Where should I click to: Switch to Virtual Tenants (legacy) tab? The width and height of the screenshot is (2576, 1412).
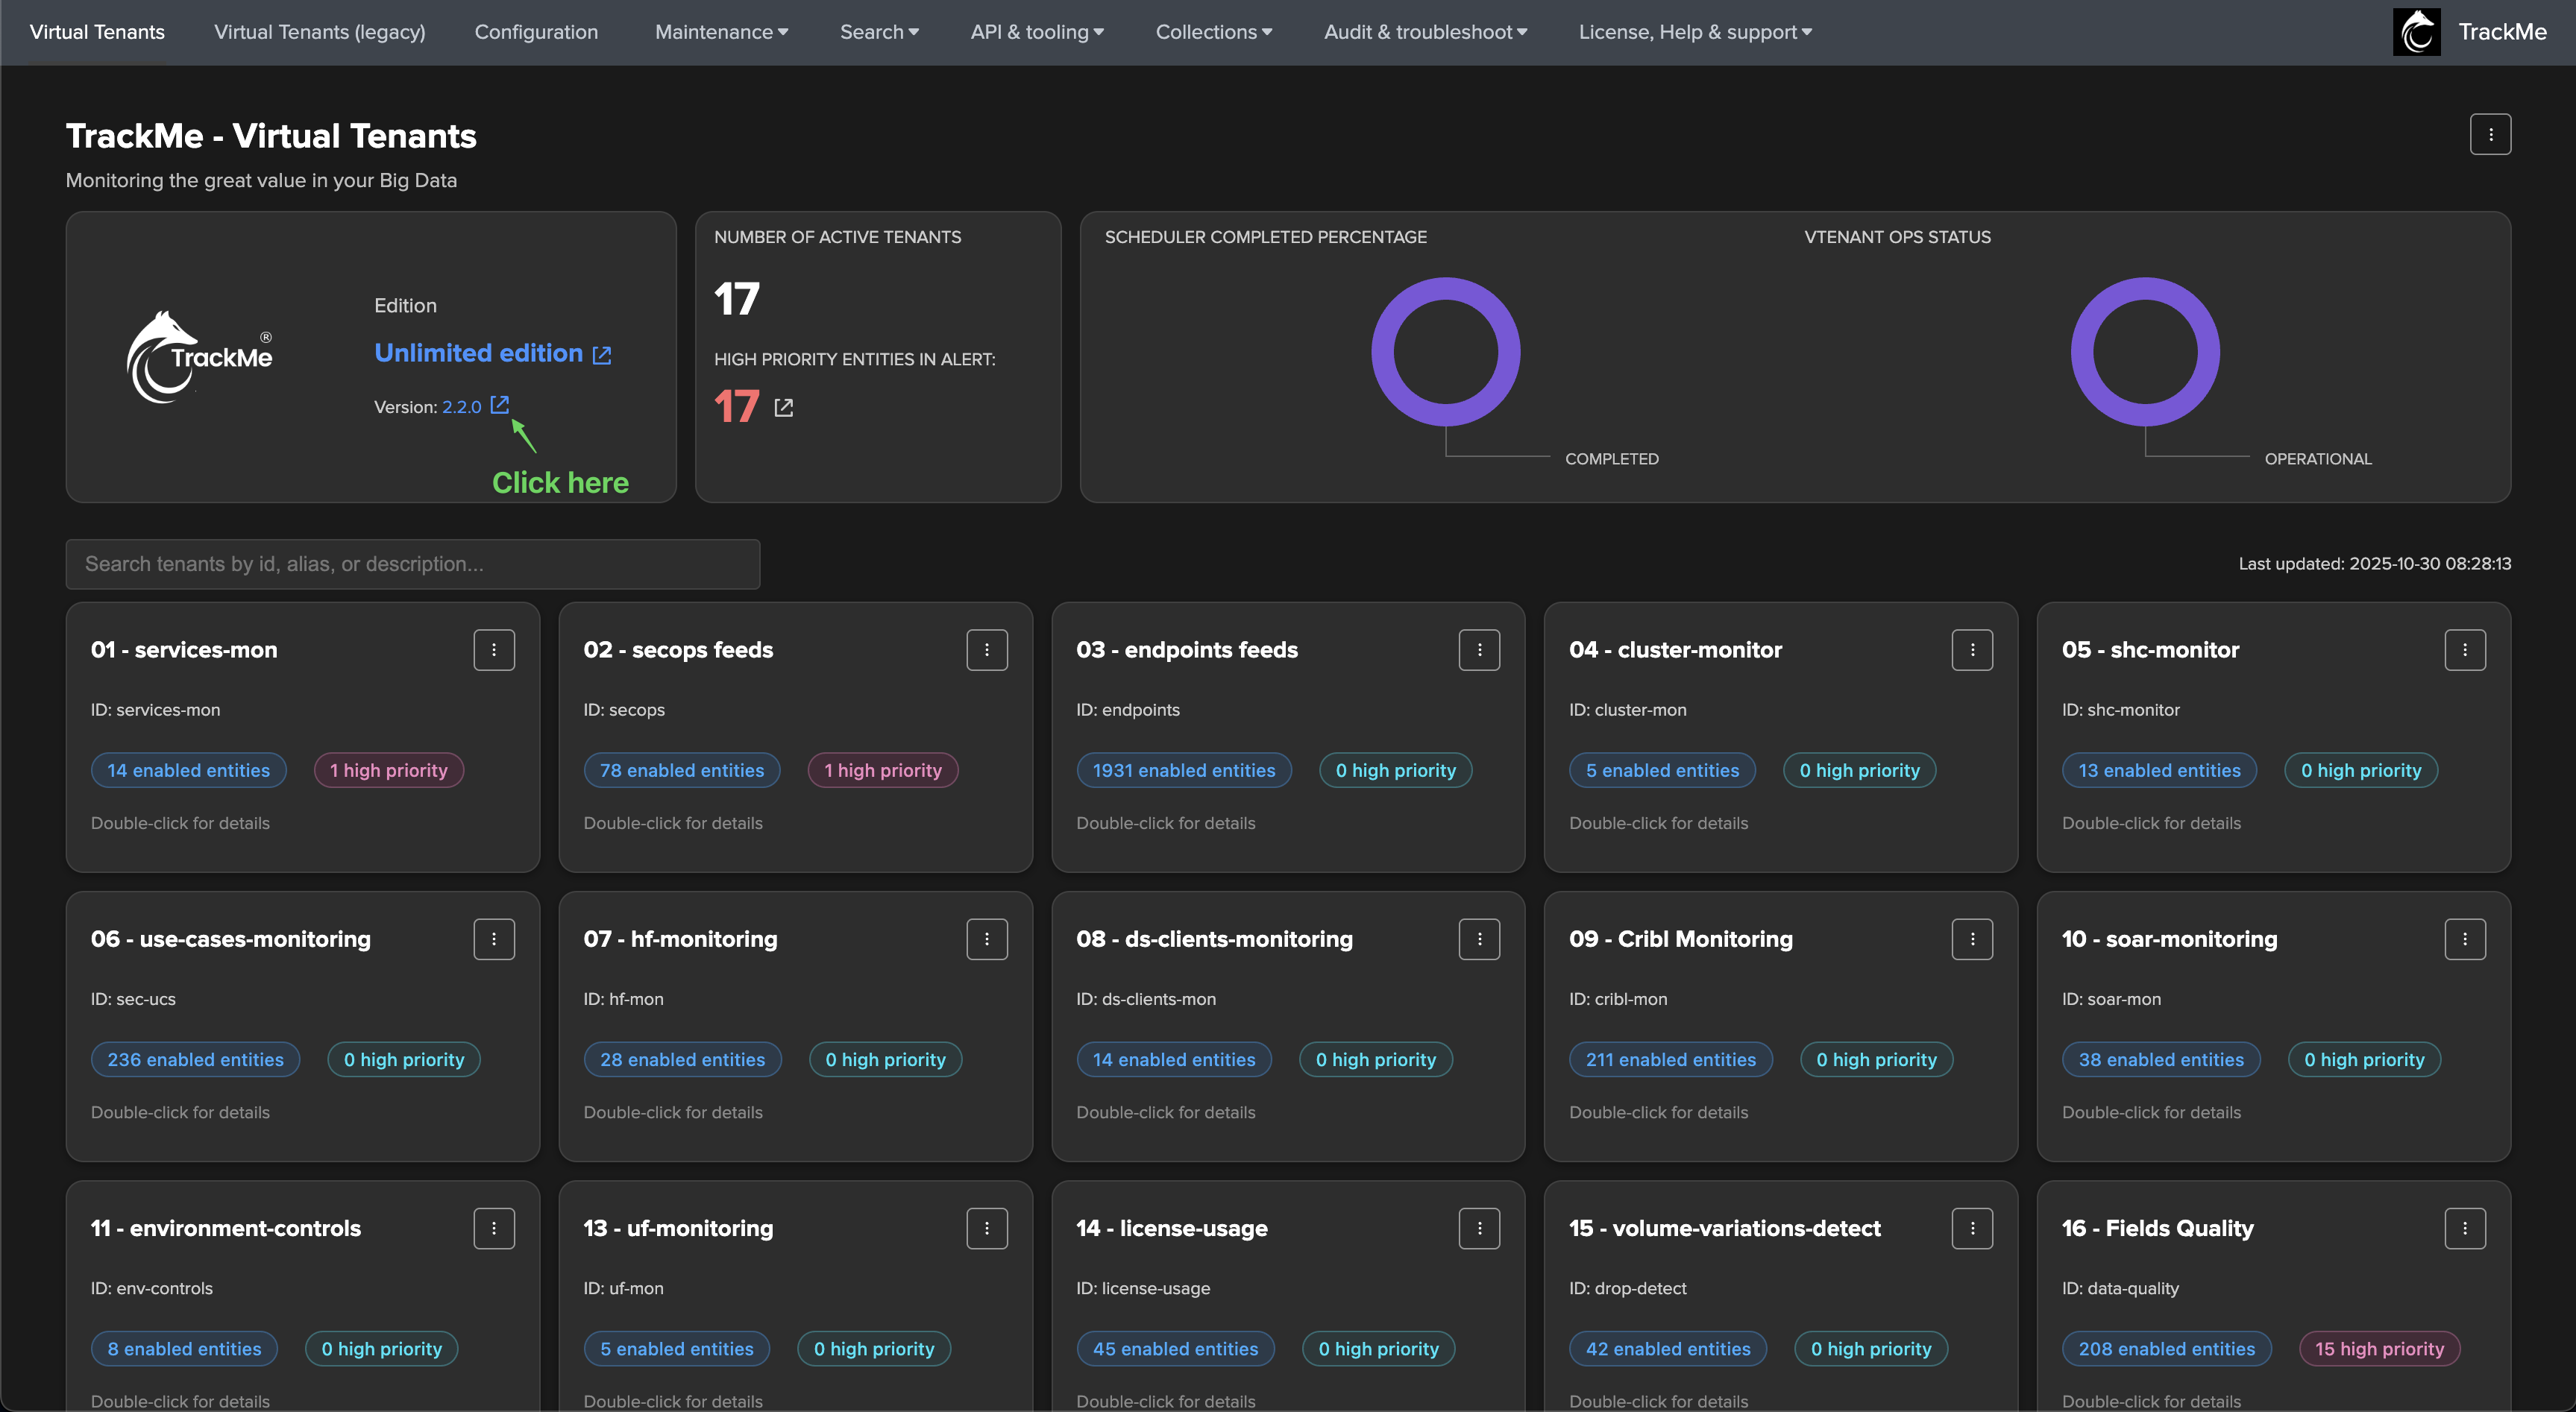click(x=319, y=32)
